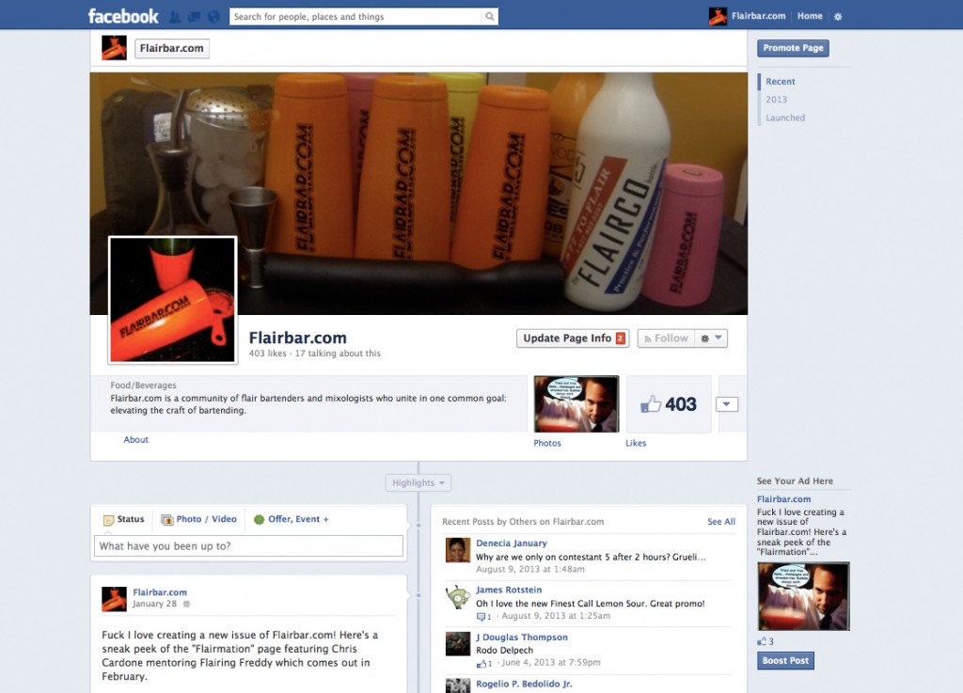Select the Offer, Event + composer tab

tap(292, 519)
